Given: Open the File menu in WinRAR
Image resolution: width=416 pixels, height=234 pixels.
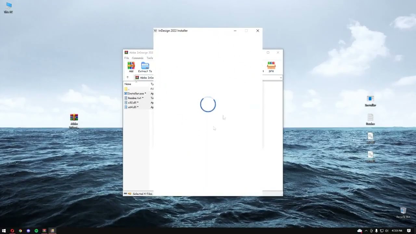Looking at the screenshot, I should (x=126, y=58).
